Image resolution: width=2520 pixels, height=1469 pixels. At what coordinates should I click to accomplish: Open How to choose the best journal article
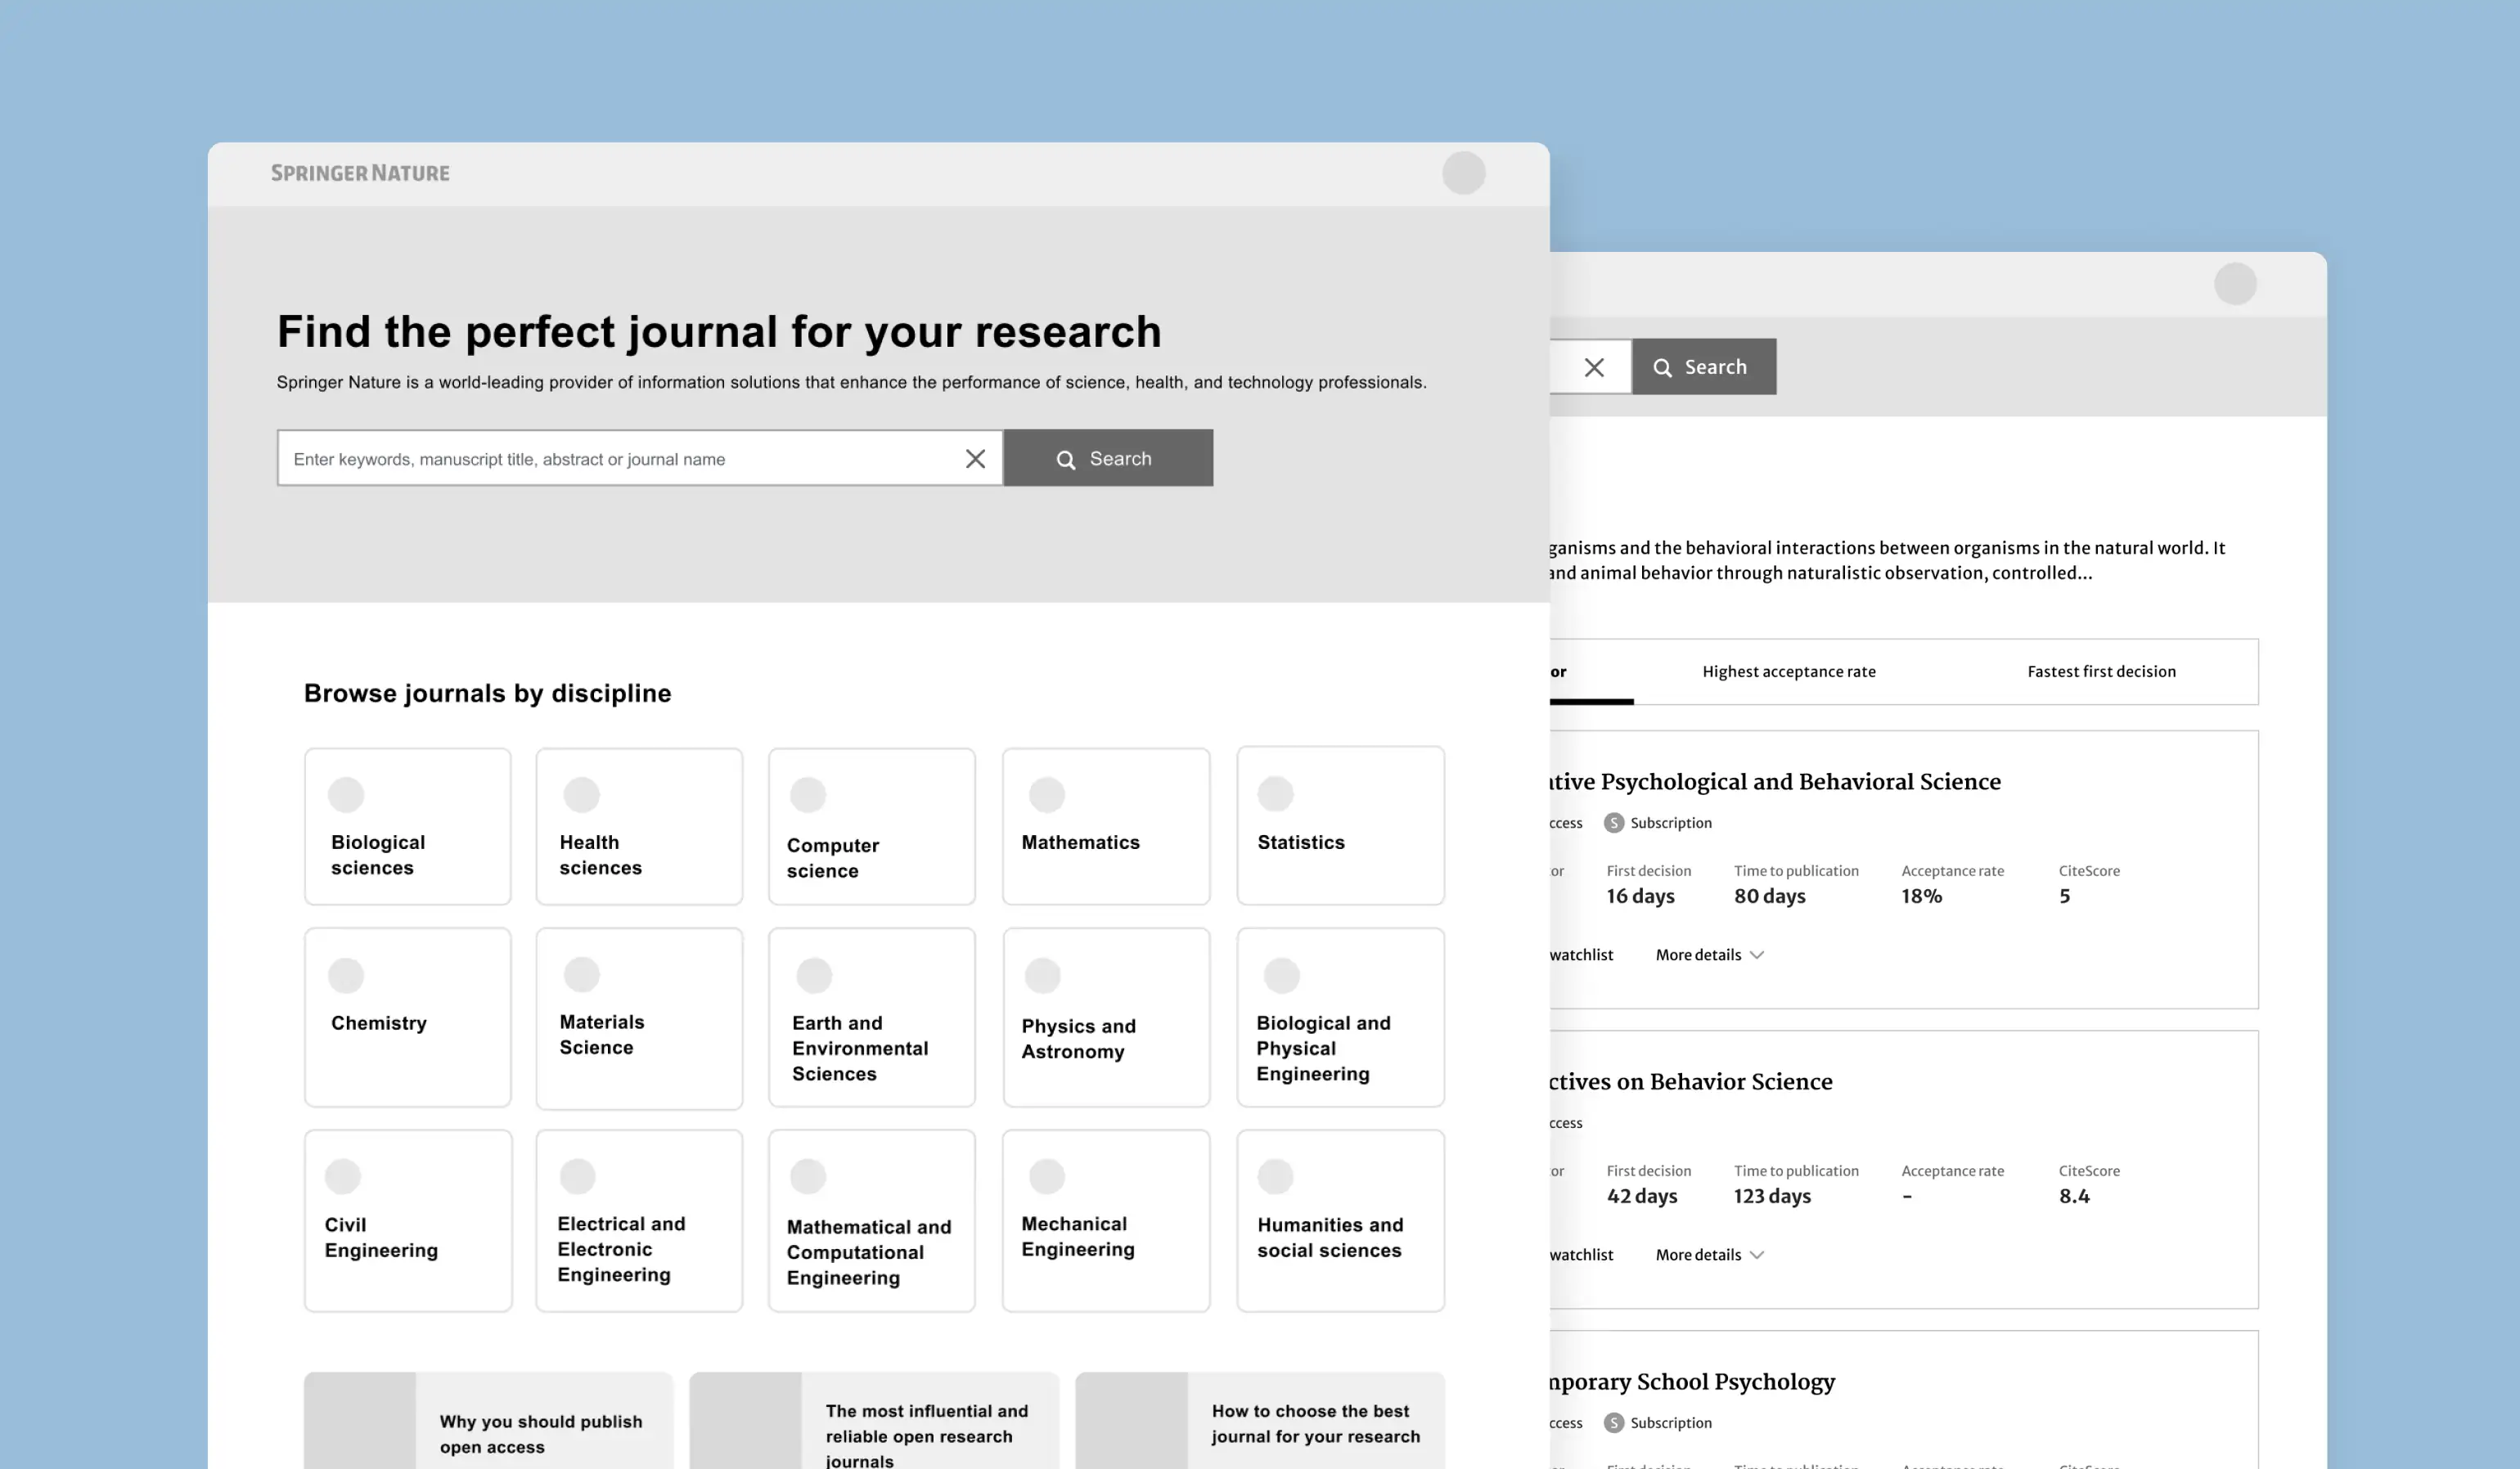(1260, 1421)
